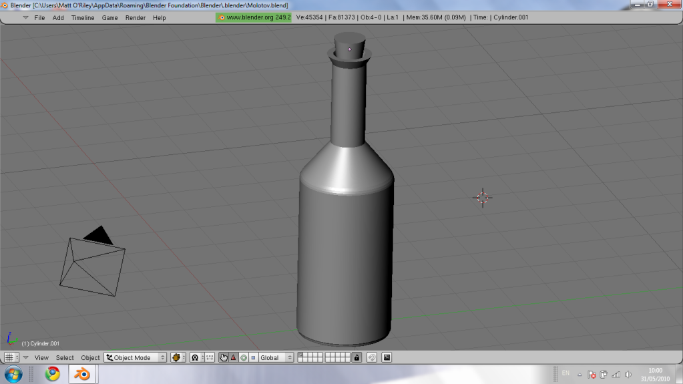Viewport: 683px width, 384px height.
Task: Click the render this window icon
Action: click(x=387, y=358)
